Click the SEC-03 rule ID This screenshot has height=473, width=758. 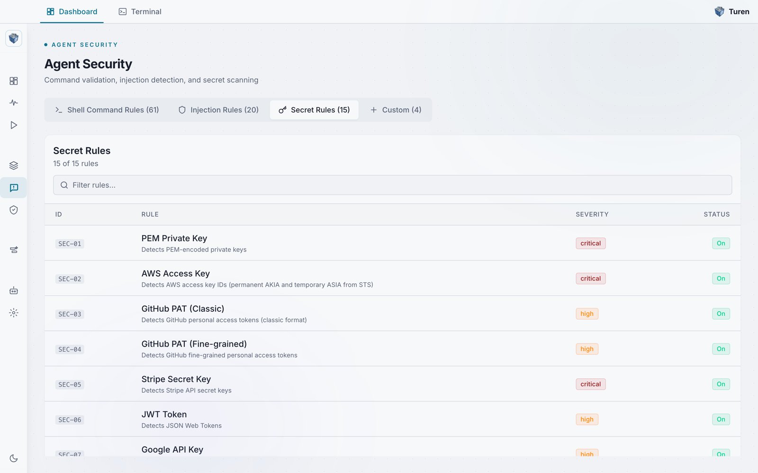tap(70, 314)
